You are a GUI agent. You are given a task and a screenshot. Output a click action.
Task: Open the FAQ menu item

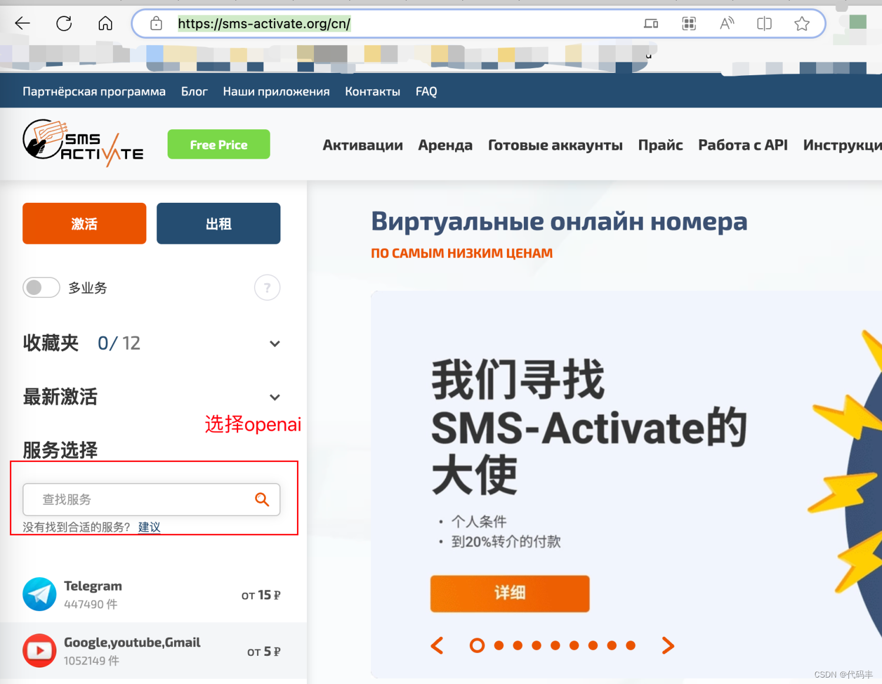[x=426, y=92]
